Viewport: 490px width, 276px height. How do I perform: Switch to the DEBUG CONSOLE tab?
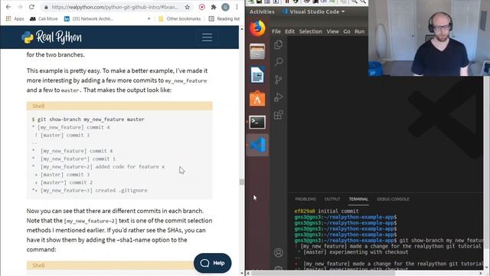[393, 199]
